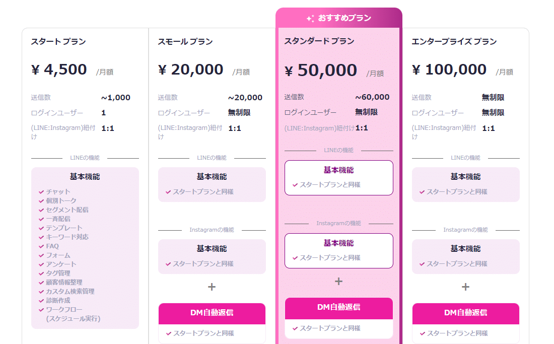554x344 pixels.
Task: Click the checkmark next to チャット
Action: point(41,192)
